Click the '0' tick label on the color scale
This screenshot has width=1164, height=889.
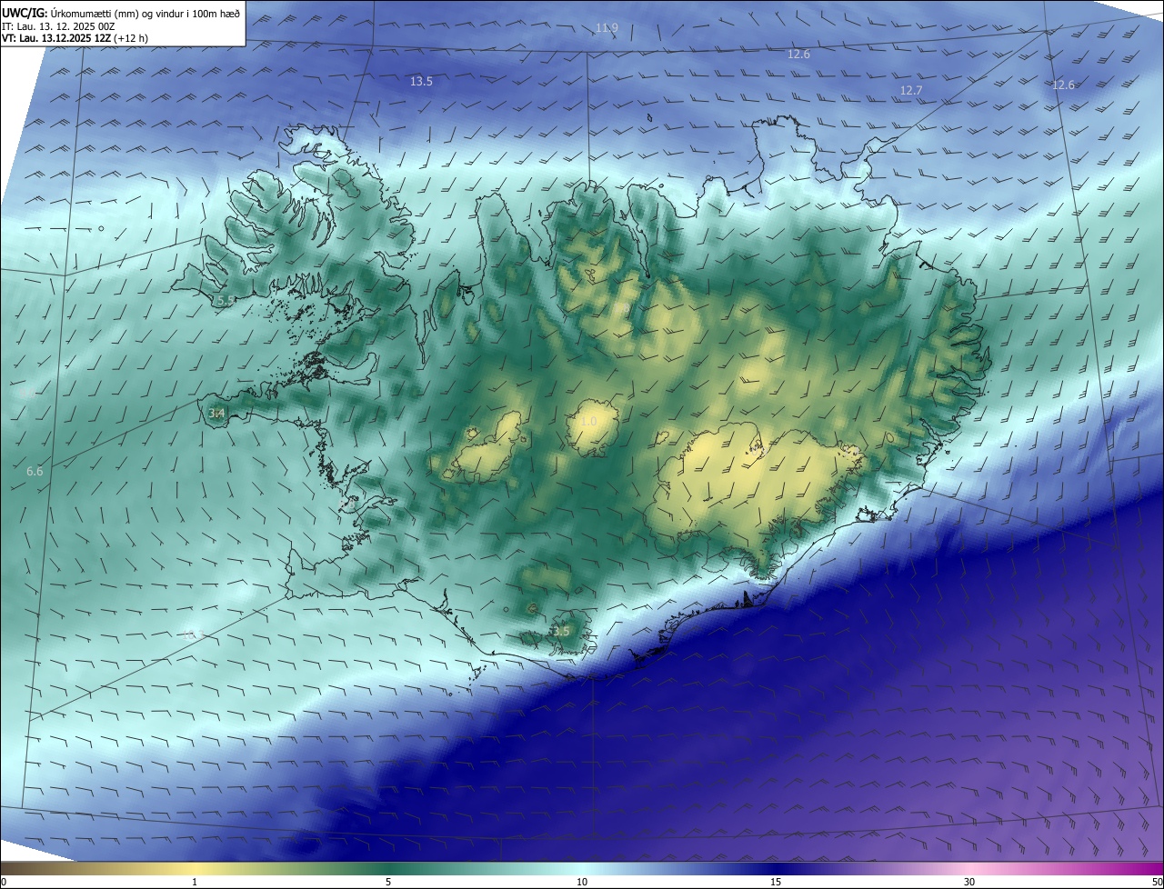pos(3,883)
